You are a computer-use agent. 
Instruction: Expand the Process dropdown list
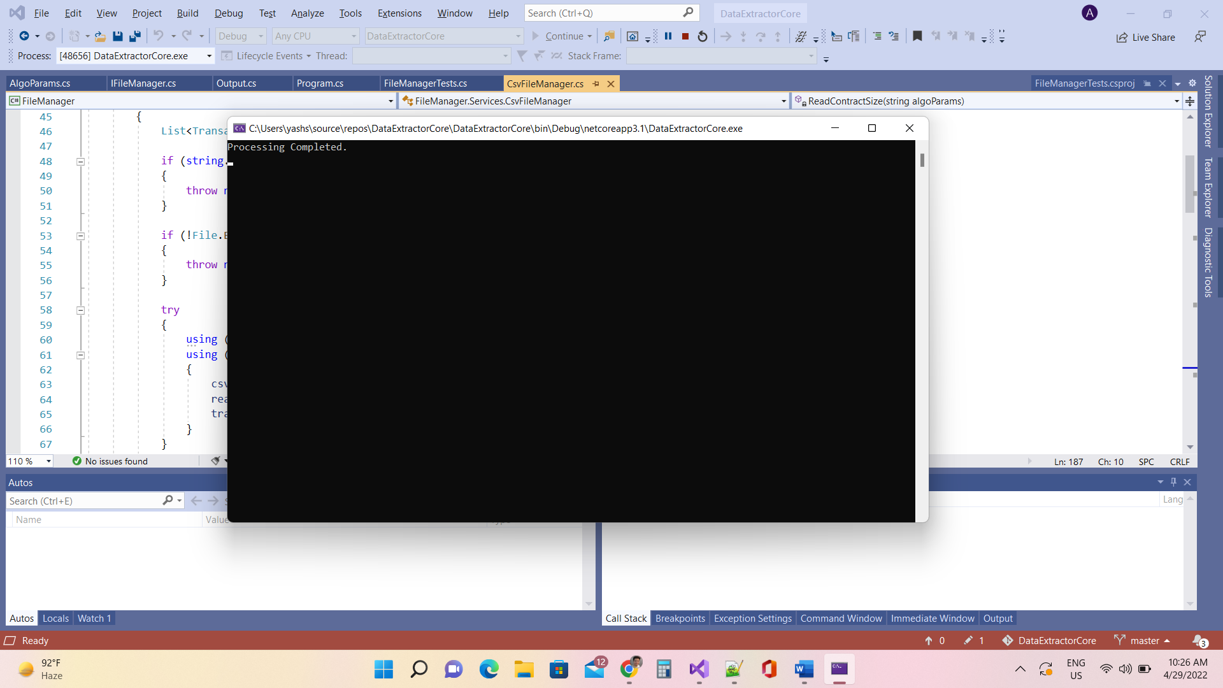209,56
